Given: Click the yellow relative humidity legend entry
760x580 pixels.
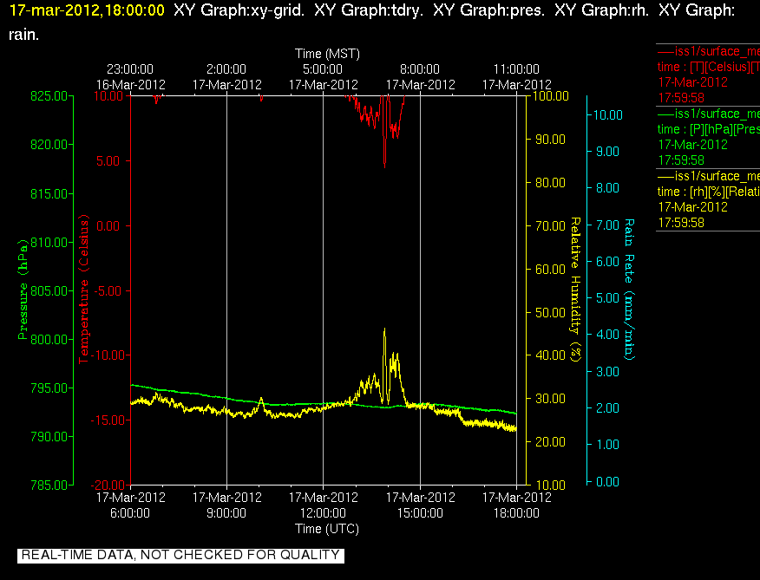Looking at the screenshot, I should coord(708,199).
